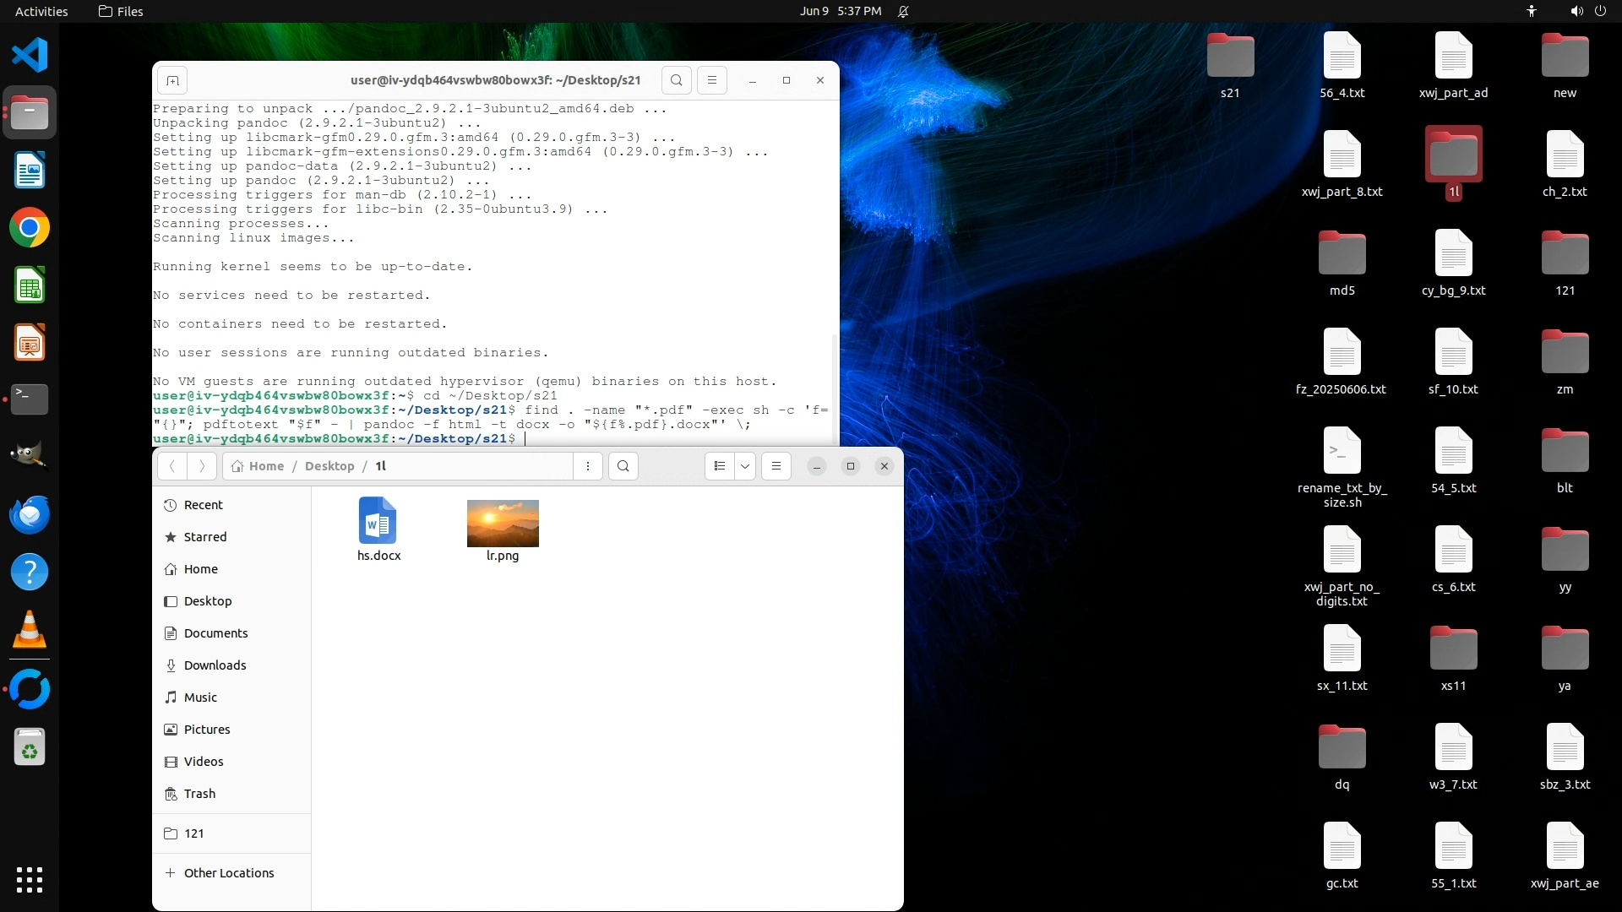Expand the view options dropdown arrow
Viewport: 1622px width, 912px height.
click(745, 466)
